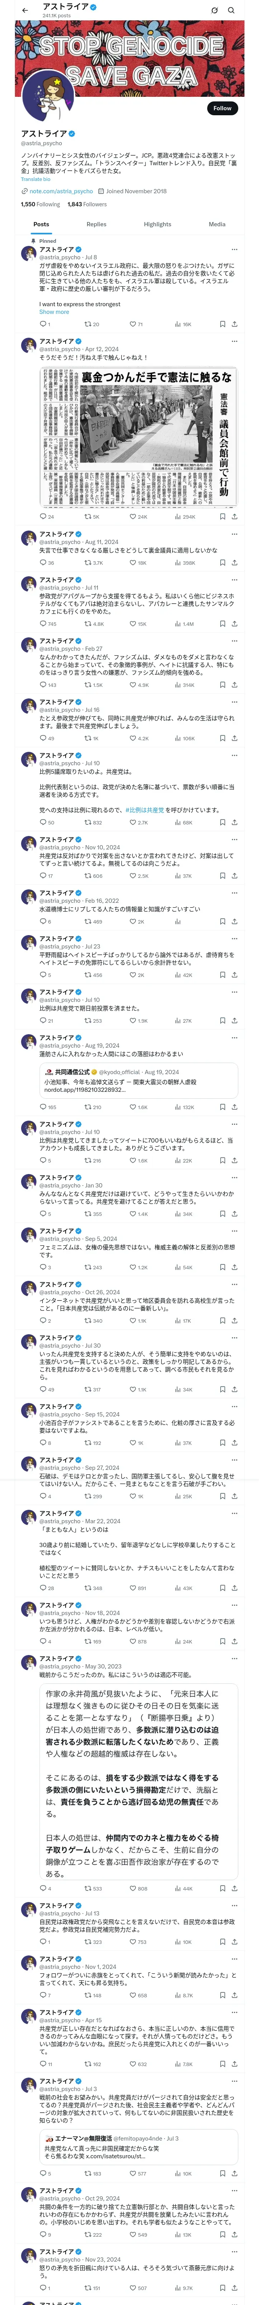Expand "Show more" on the pinned post
The width and height of the screenshot is (259, 2305).
tap(54, 312)
